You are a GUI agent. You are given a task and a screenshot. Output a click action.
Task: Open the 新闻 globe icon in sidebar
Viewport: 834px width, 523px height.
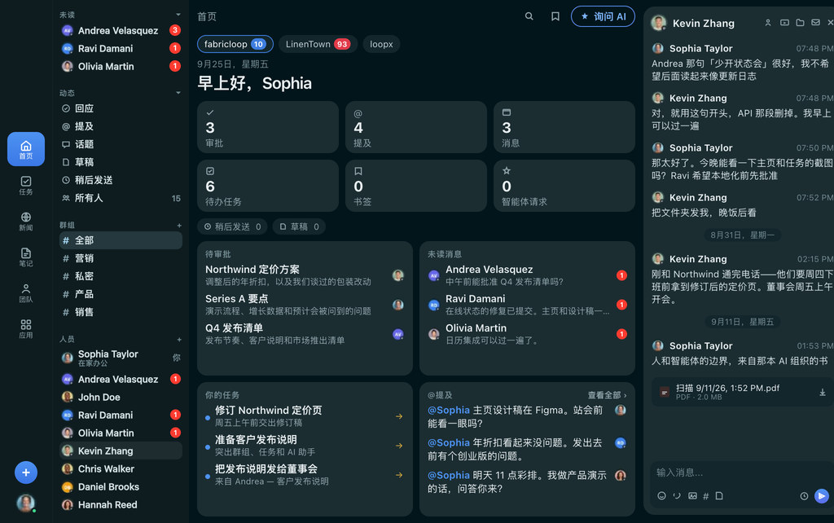click(25, 221)
